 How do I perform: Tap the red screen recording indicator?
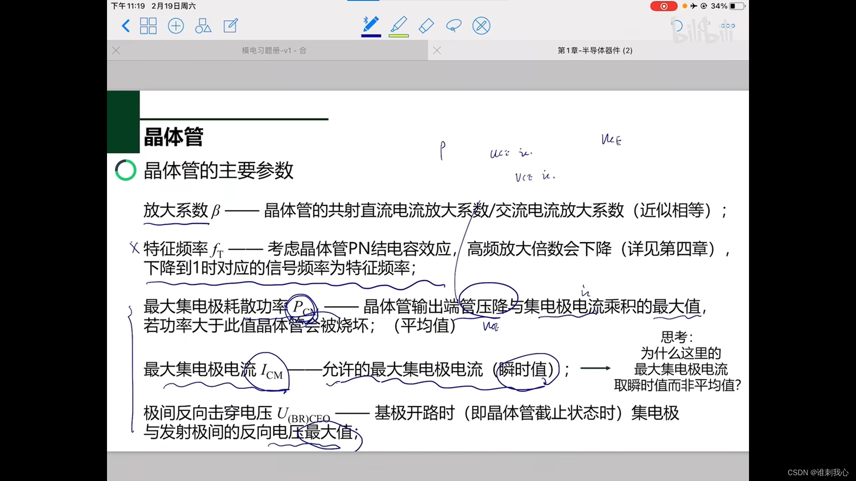pos(663,6)
